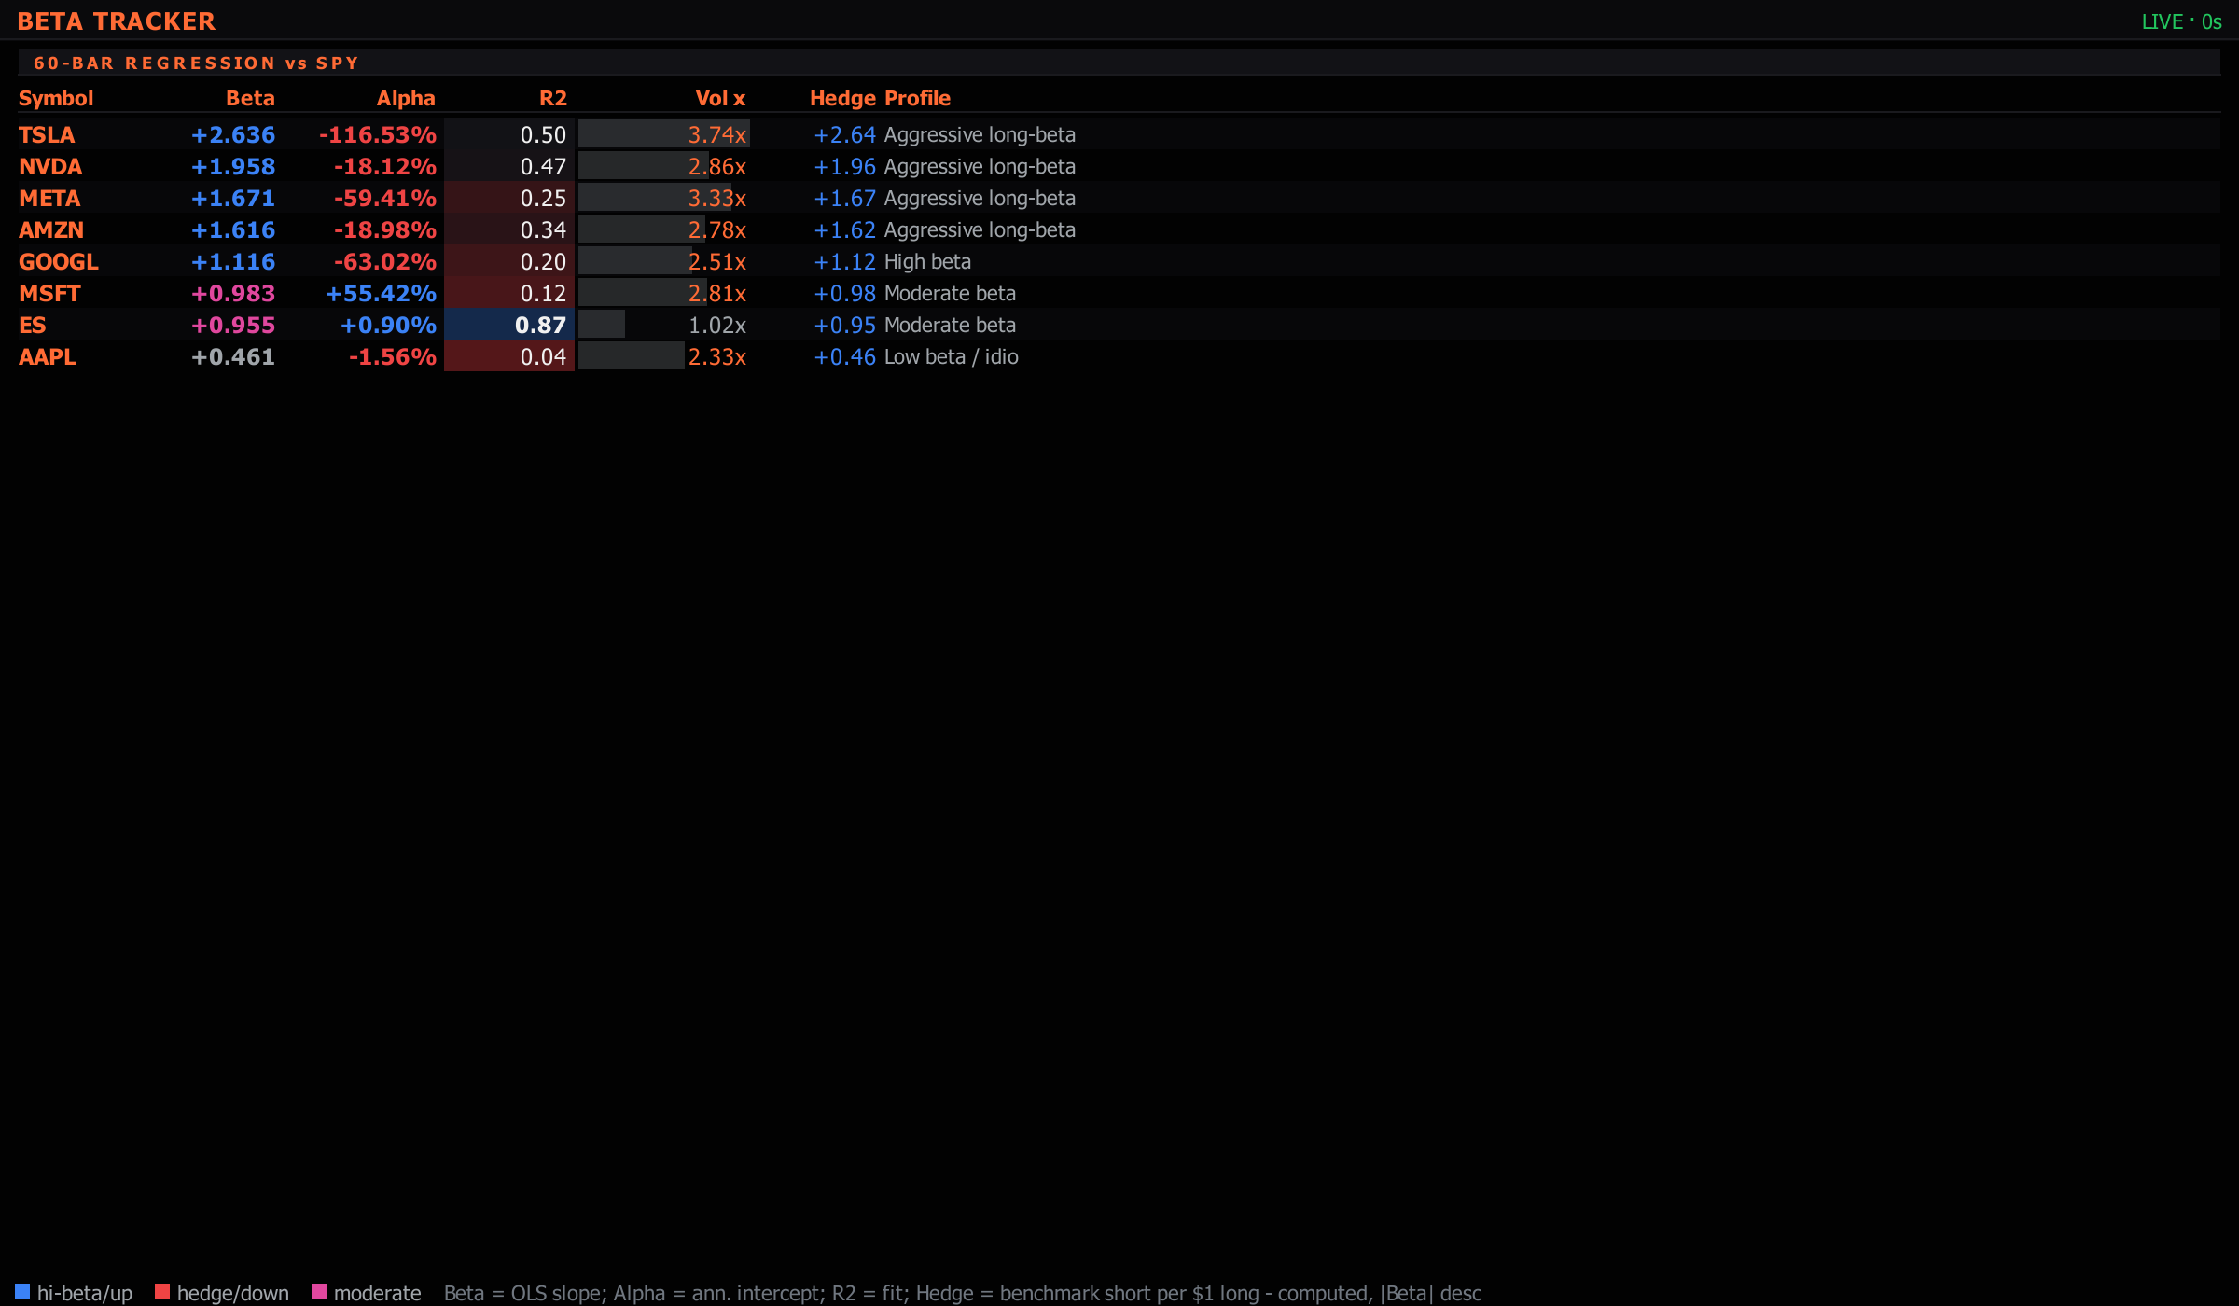
Task: Click TSLA volatility multiple 3.74x
Action: (x=717, y=134)
